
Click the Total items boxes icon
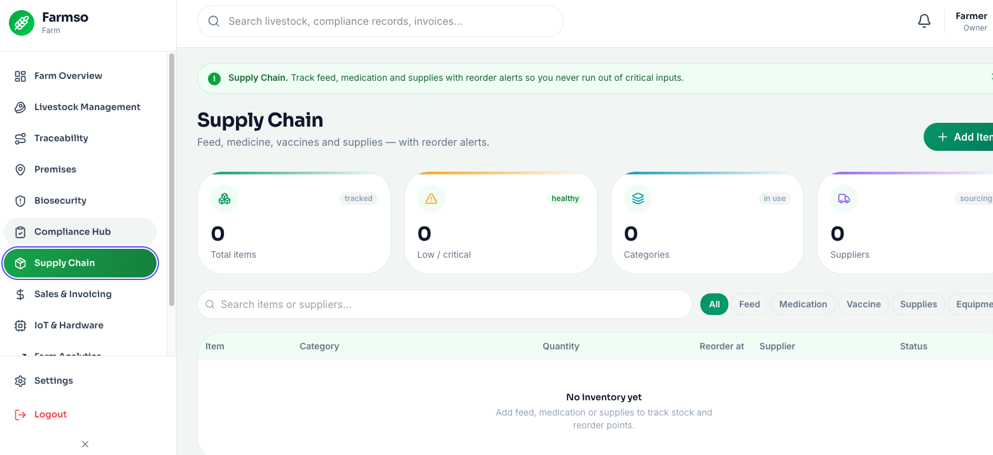coord(225,199)
